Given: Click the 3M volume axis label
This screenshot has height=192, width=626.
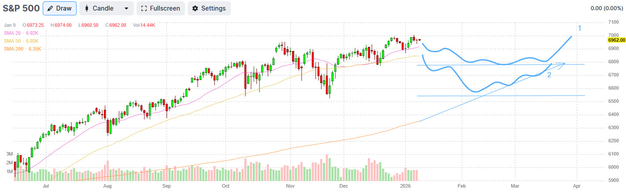Looking at the screenshot, I should tap(9, 154).
